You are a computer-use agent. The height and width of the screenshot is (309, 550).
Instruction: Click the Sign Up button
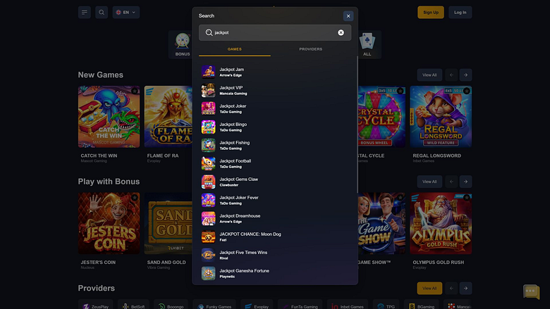[431, 12]
